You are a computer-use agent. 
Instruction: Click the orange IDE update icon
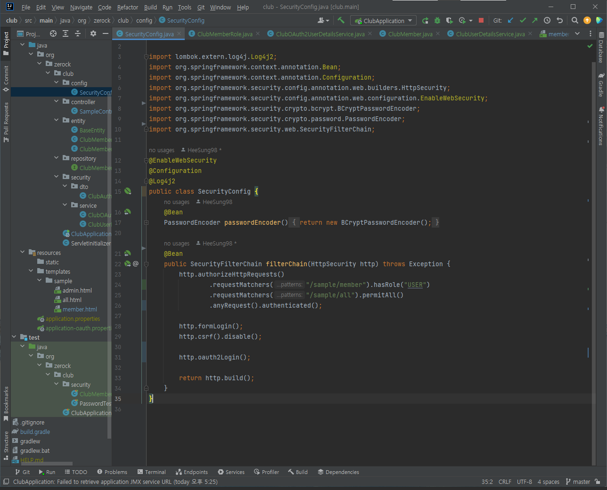(x=587, y=20)
